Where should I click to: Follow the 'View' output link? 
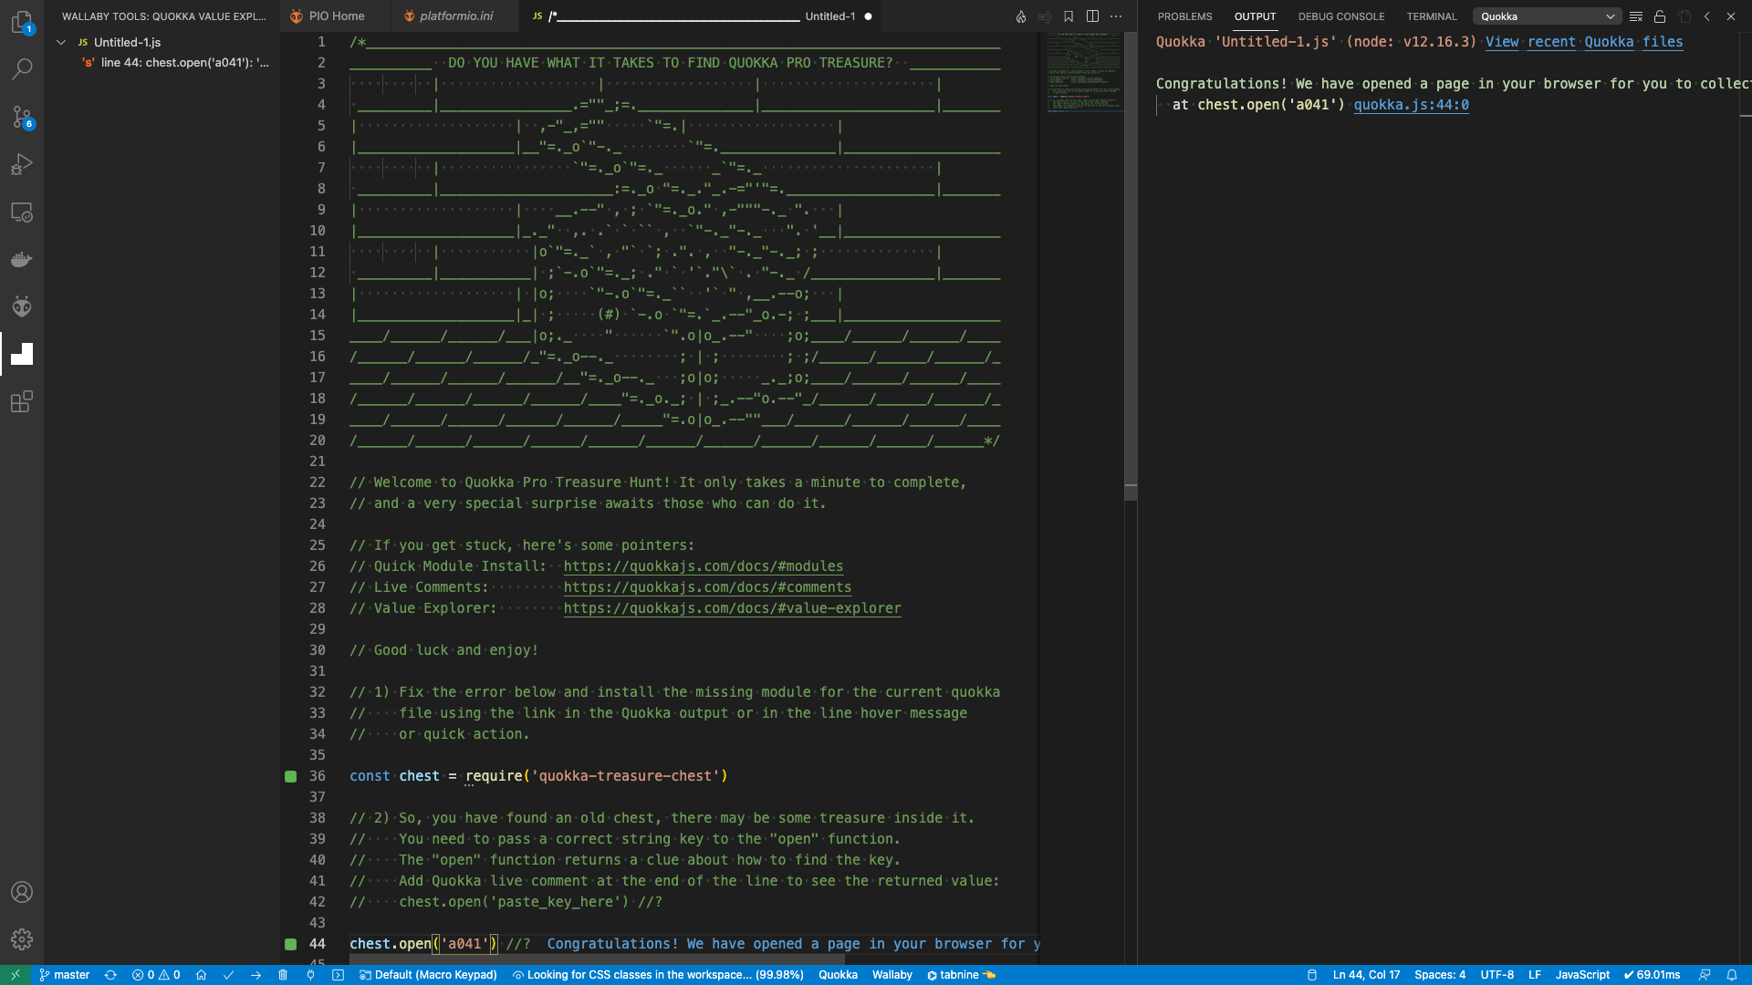tap(1502, 42)
